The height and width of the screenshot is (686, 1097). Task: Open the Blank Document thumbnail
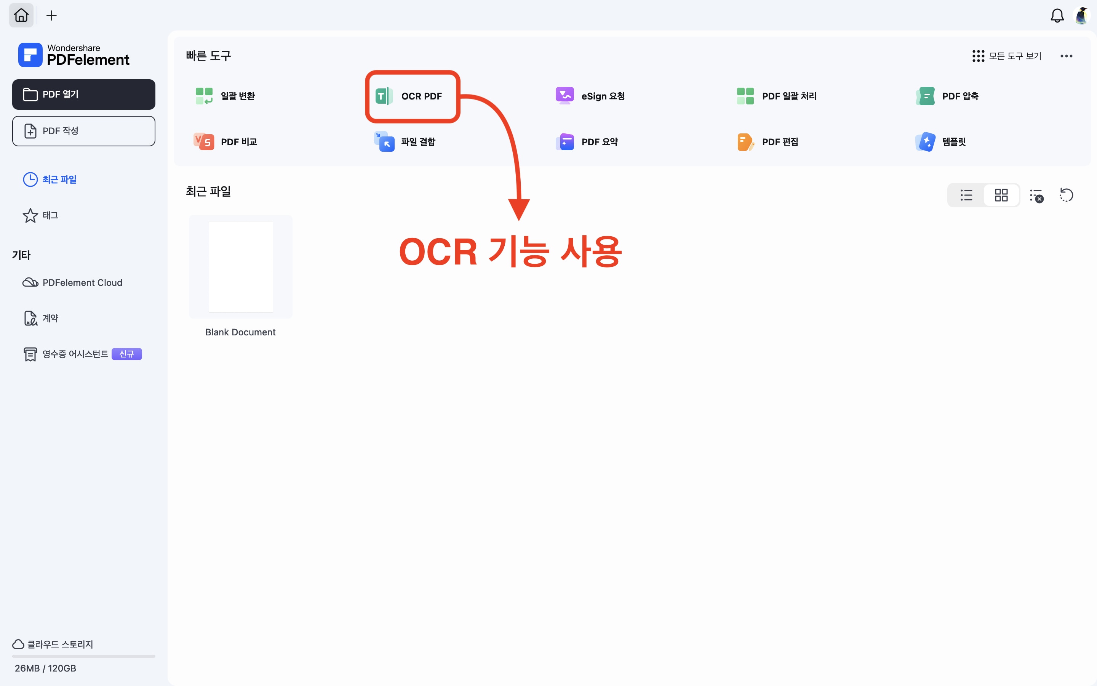pyautogui.click(x=241, y=267)
